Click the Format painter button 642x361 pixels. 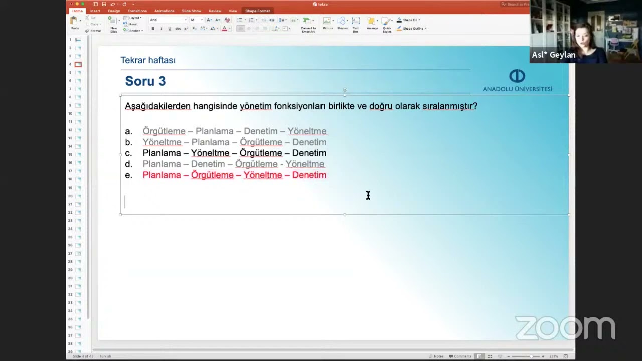pyautogui.click(x=93, y=31)
